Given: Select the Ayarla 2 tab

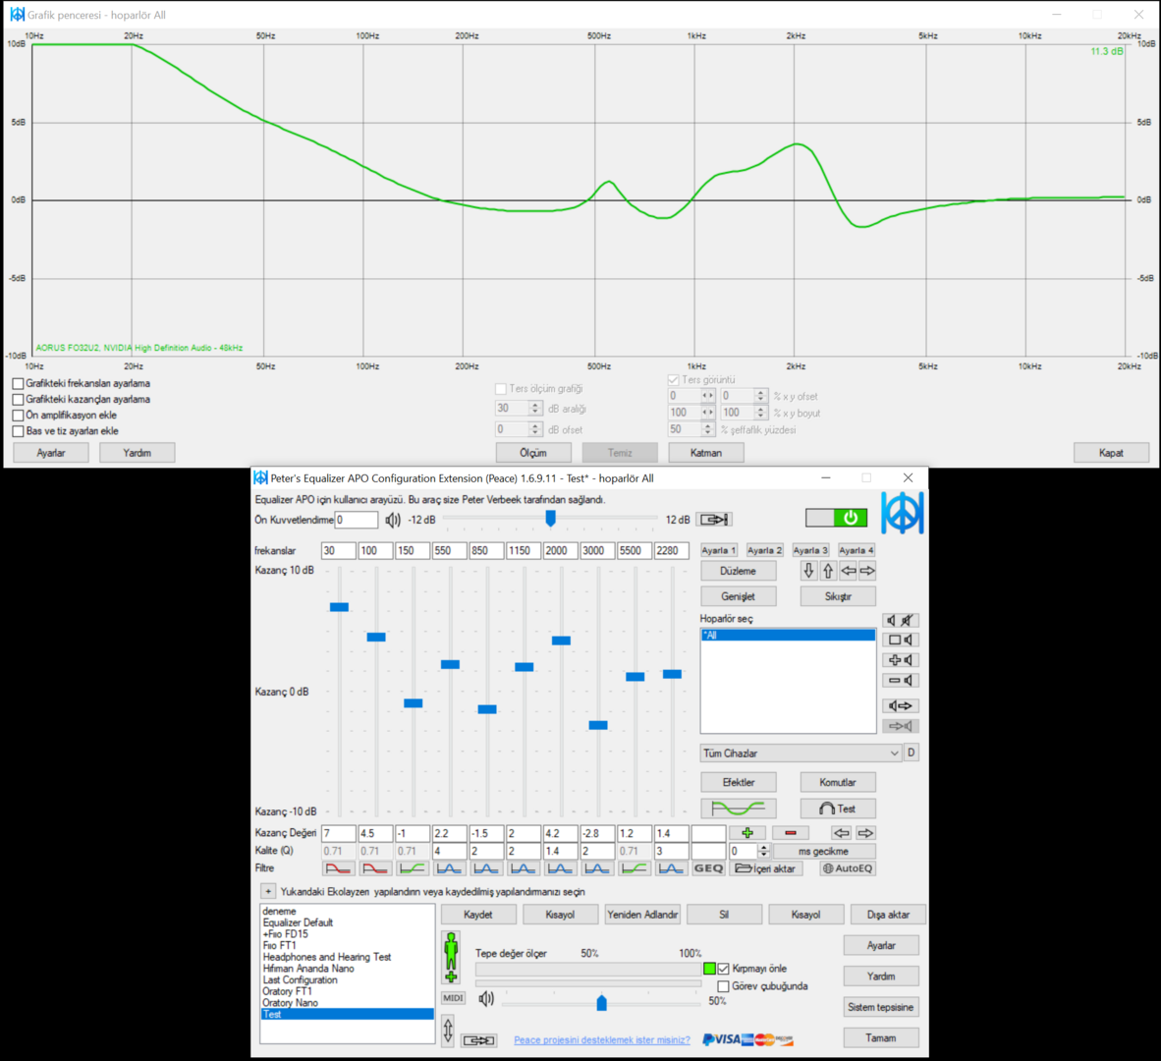Looking at the screenshot, I should point(765,550).
